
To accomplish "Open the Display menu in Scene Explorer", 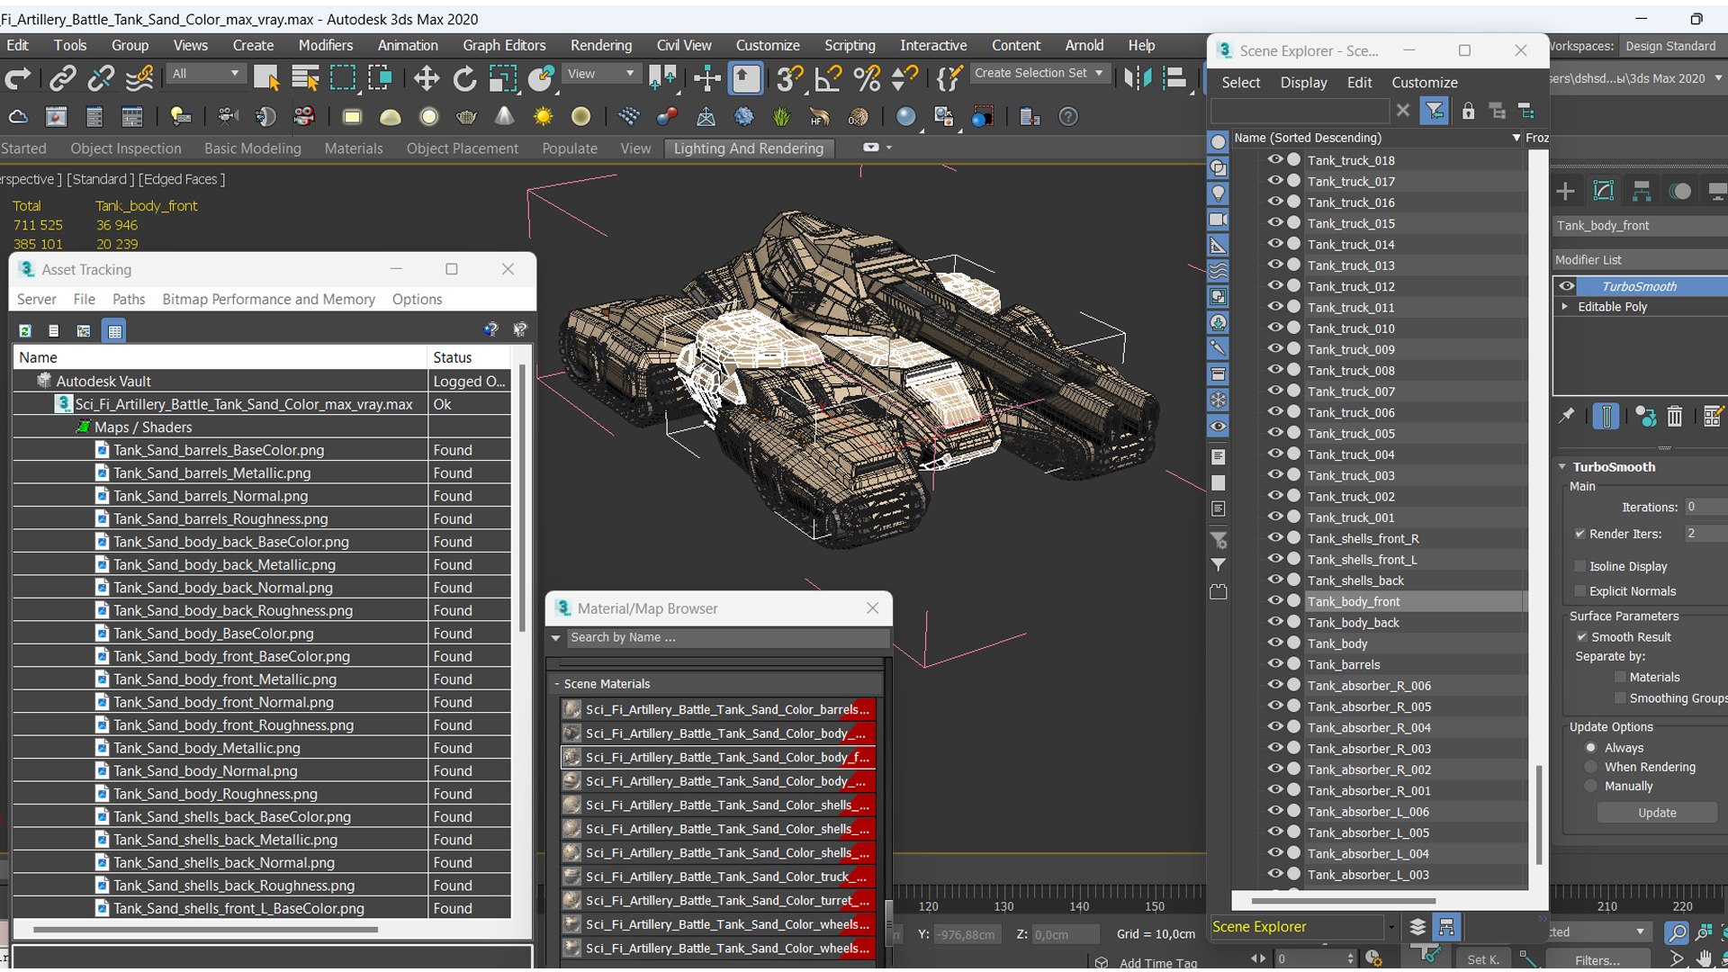I will point(1303,82).
